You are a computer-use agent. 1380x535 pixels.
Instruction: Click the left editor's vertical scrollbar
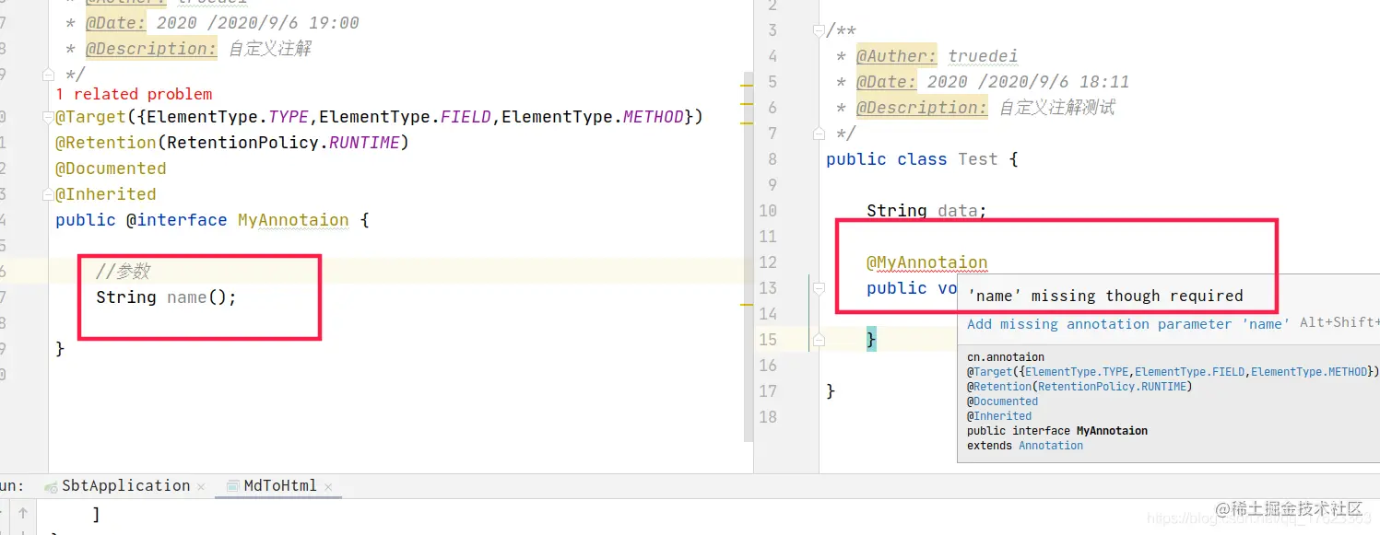[x=748, y=256]
